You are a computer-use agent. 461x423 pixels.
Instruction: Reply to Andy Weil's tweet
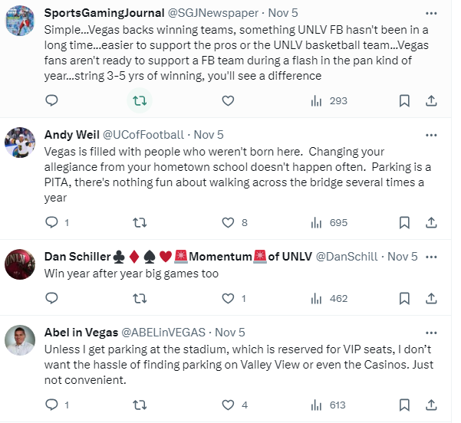pos(52,222)
